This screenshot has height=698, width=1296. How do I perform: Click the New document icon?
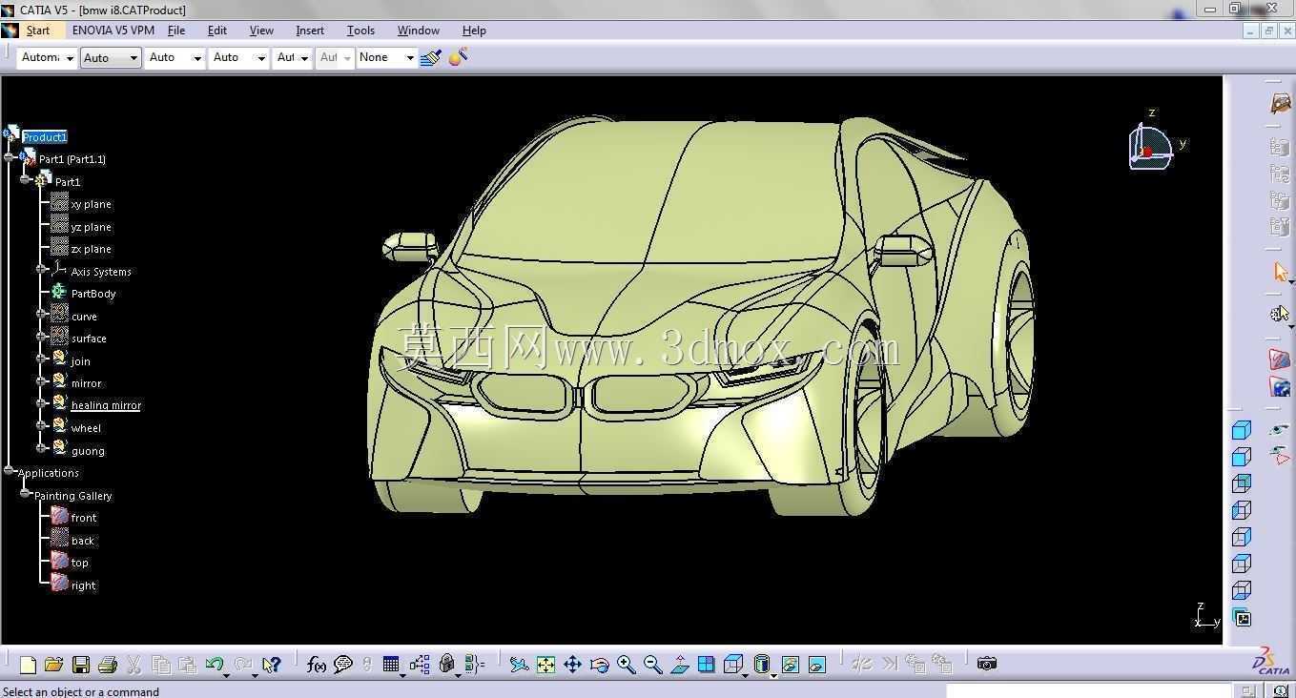click(x=28, y=665)
